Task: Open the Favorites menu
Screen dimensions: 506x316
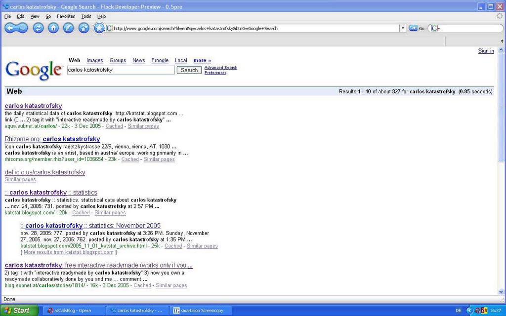Action: [66, 16]
